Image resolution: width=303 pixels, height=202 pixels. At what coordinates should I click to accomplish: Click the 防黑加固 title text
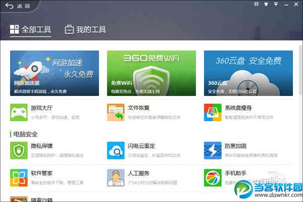pyautogui.click(x=235, y=146)
